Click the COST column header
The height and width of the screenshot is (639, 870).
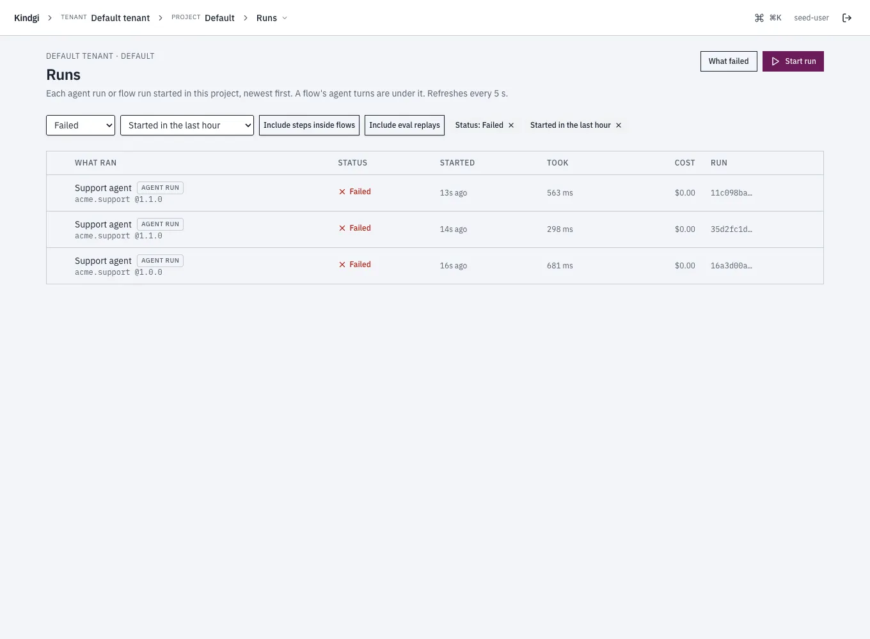pos(684,163)
